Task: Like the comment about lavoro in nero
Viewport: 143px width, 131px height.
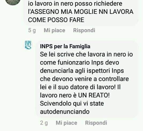Action: pos(54,30)
